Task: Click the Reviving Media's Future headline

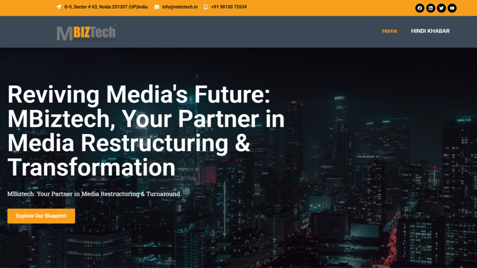Action: (x=146, y=131)
